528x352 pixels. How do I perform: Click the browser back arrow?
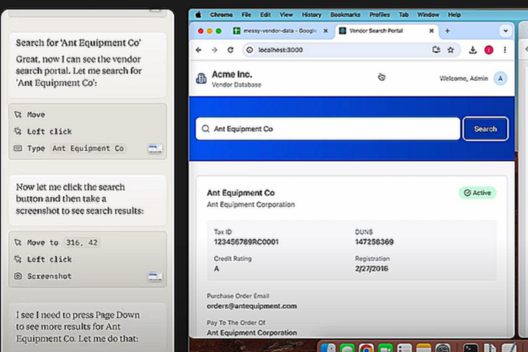coord(199,50)
